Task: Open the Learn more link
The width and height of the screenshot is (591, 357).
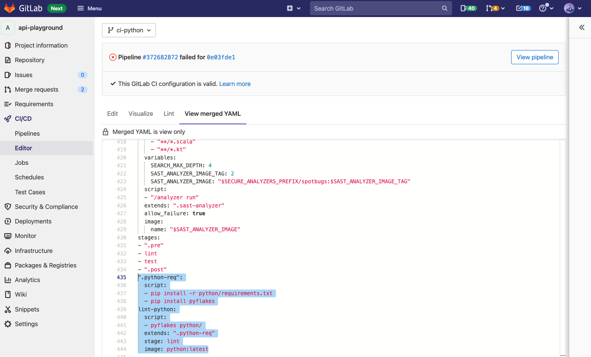Action: (x=235, y=84)
